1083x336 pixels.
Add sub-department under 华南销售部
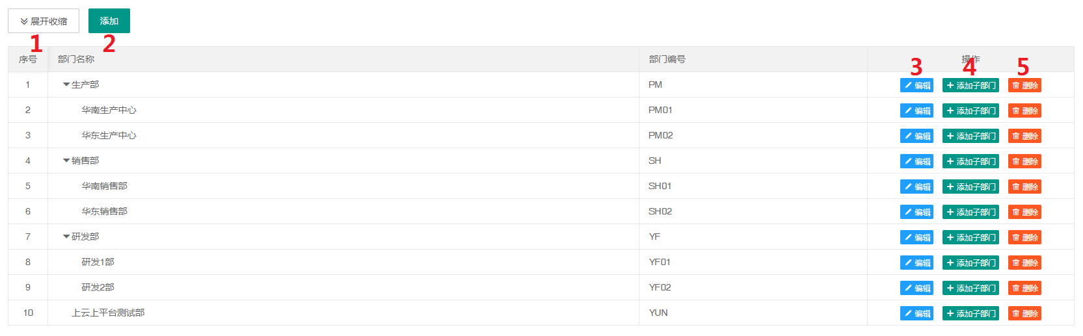[970, 187]
